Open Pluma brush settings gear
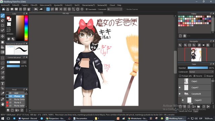Screen dimensions: 215x121 23,96
